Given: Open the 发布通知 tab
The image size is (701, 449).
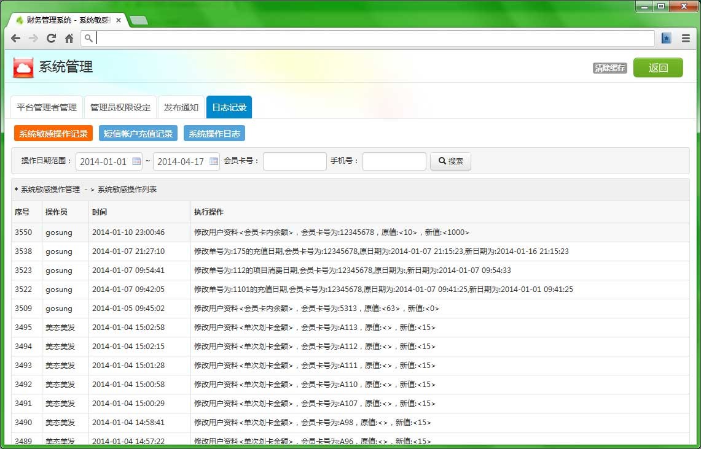Looking at the screenshot, I should click(181, 107).
